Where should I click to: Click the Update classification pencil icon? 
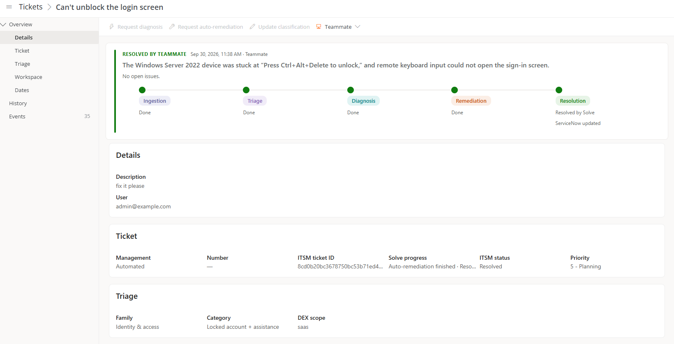[x=252, y=27]
